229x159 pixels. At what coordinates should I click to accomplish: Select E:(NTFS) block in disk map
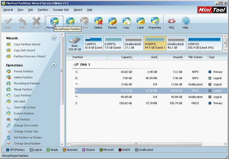coord(114,43)
